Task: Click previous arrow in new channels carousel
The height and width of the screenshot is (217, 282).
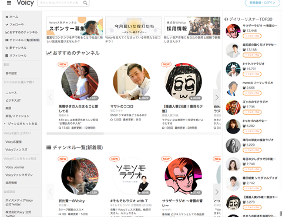Action: (50, 192)
